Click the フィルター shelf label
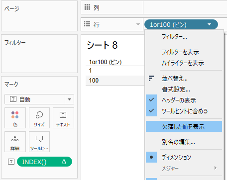Screen dimensions: 227x180 [15, 43]
